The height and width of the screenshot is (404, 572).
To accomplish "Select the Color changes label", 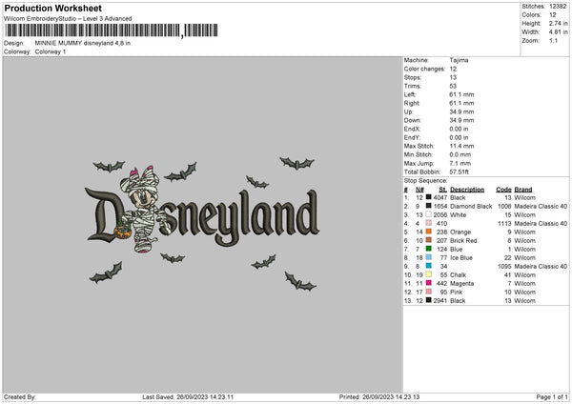I will [x=424, y=69].
